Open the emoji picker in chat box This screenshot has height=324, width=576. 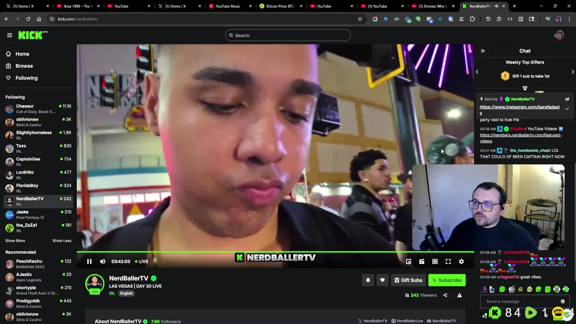pyautogui.click(x=562, y=301)
